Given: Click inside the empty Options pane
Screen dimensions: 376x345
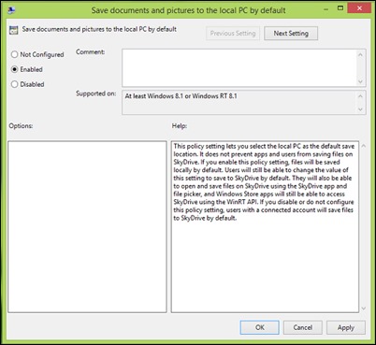Looking at the screenshot, I should pos(87,227).
